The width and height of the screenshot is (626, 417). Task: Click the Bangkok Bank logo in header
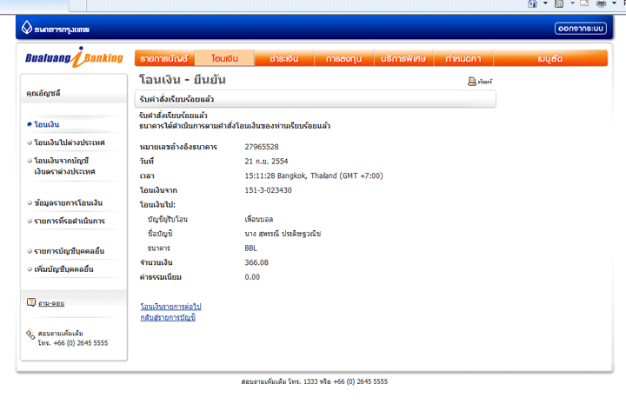click(x=56, y=28)
